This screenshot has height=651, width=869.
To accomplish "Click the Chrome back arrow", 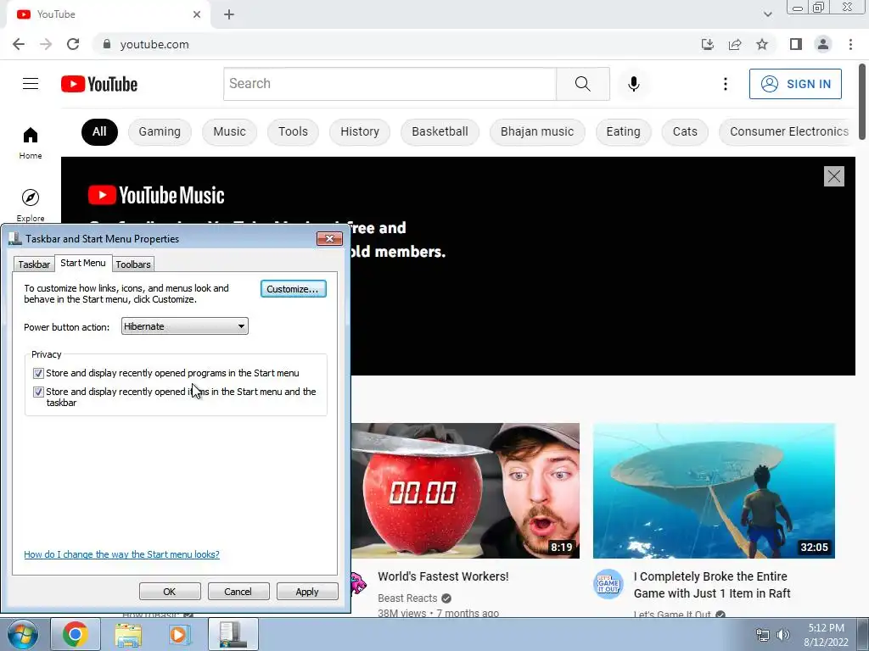I will coord(19,44).
